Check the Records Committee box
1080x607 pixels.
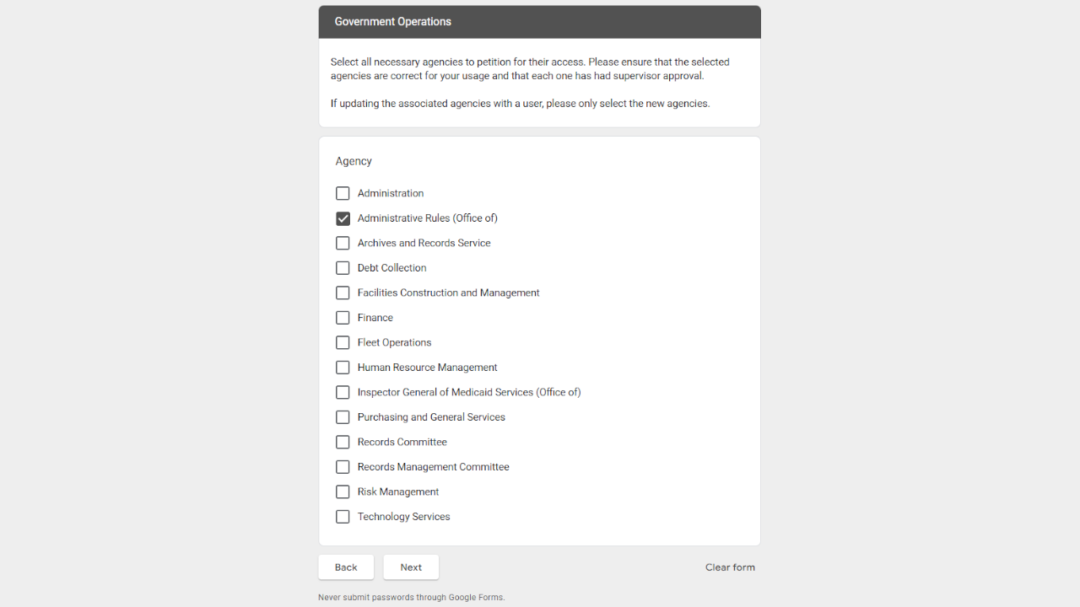coord(343,442)
